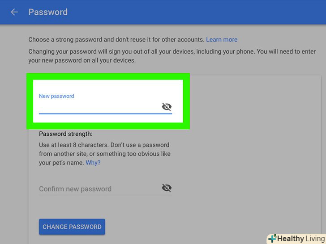Click the Healthy Living green cross logo
The height and width of the screenshot is (244, 326).
coord(272,239)
